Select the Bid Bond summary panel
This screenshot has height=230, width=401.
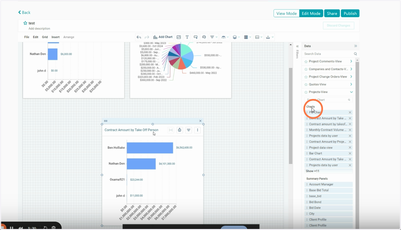click(328, 202)
